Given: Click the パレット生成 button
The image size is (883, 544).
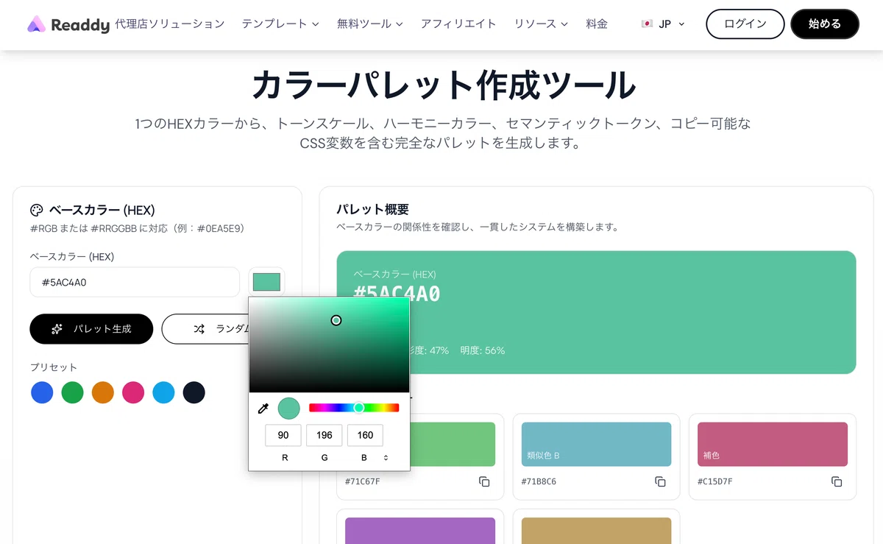Looking at the screenshot, I should pyautogui.click(x=91, y=329).
